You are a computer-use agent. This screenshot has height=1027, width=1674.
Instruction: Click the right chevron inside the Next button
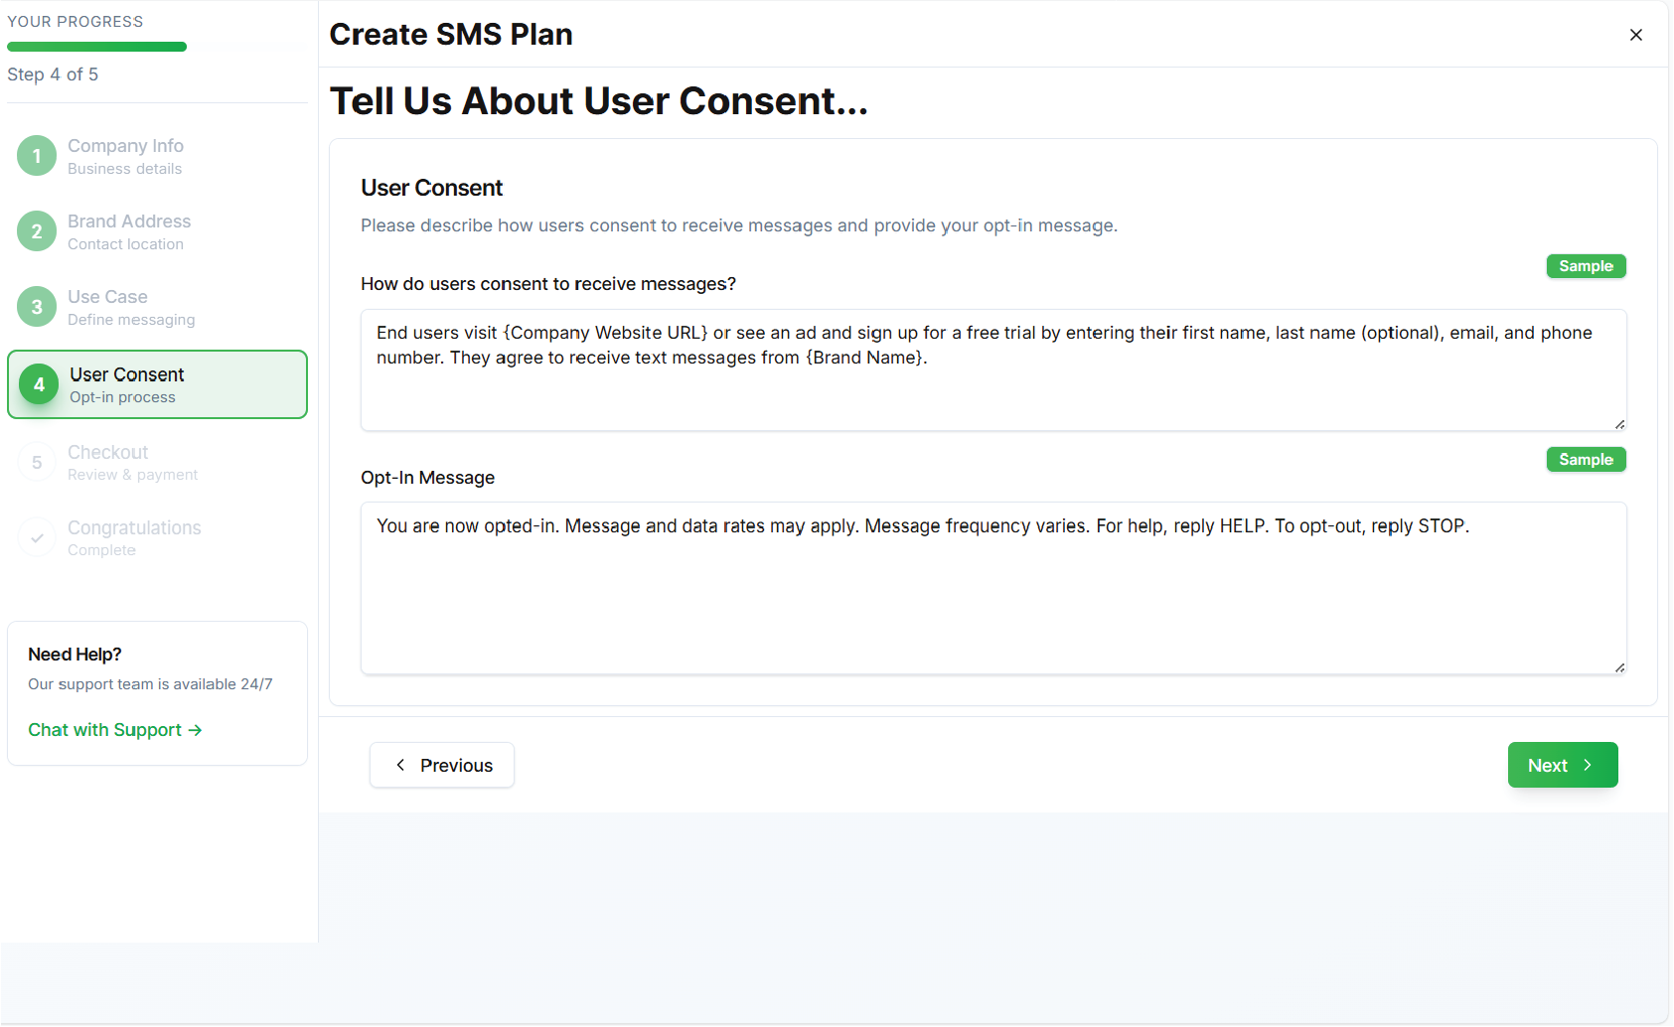pos(1588,765)
